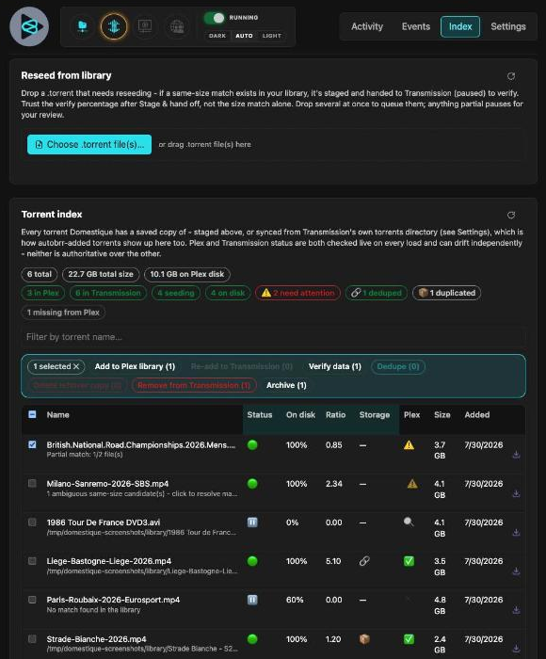Click paused status icon for Paris-Roubaix row
Screen dimensions: 546x659
click(252, 600)
